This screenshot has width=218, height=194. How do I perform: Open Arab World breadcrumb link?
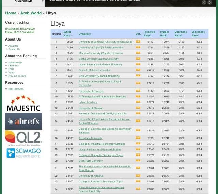tap(31, 13)
